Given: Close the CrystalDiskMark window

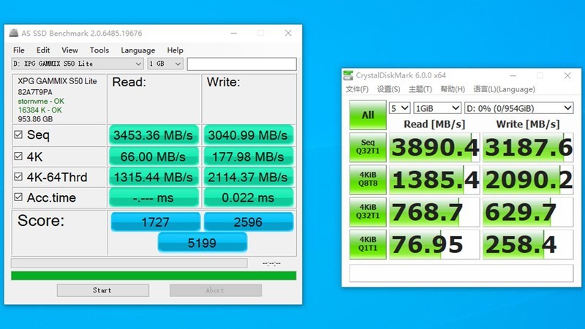Looking at the screenshot, I should tap(567, 75).
